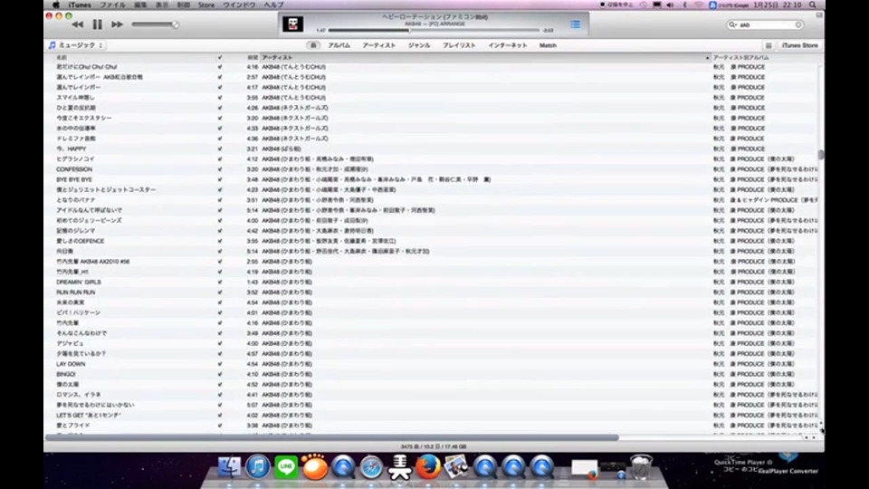Viewport: 869px width, 489px height.
Task: Open the 編集 menu
Action: [140, 5]
